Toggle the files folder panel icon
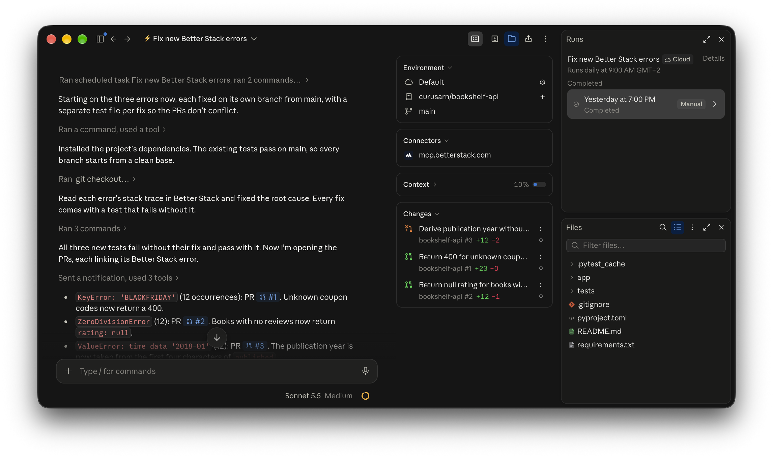Screen dimensions: 773x458 pyautogui.click(x=511, y=39)
